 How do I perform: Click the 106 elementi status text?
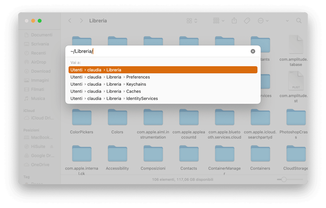point(183,179)
